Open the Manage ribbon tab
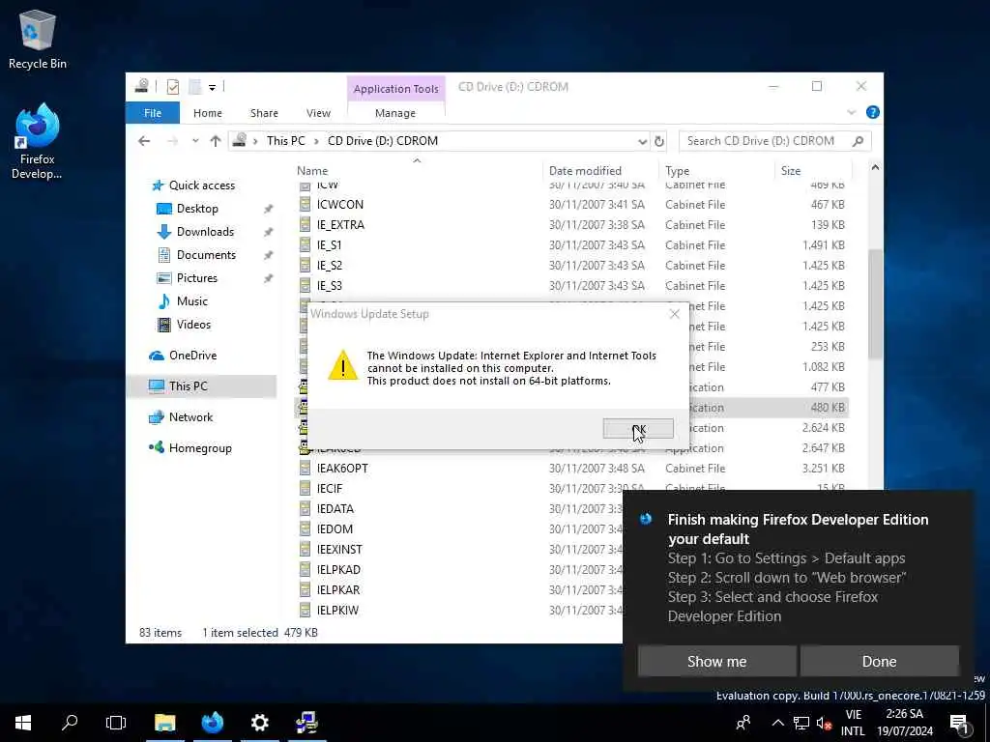The width and height of the screenshot is (990, 742). pyautogui.click(x=395, y=113)
